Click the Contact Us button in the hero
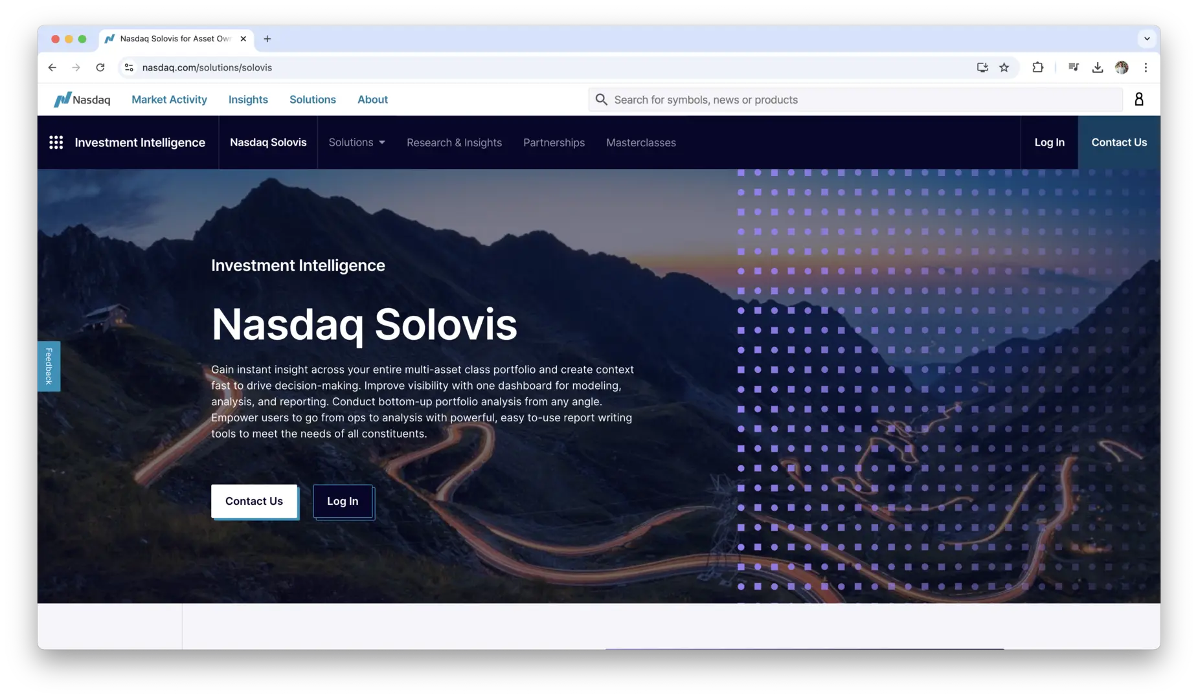 pos(254,501)
